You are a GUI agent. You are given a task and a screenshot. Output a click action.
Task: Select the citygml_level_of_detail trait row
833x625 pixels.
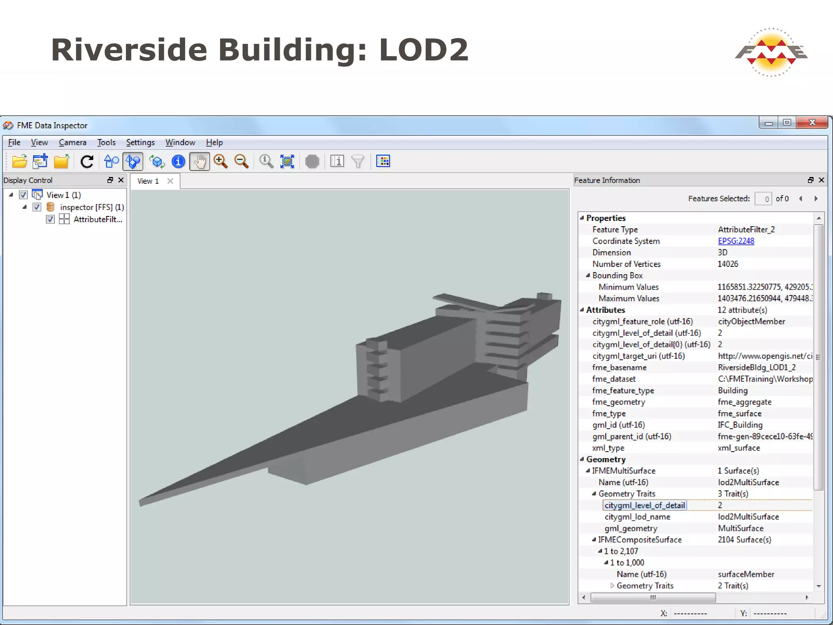[x=696, y=505]
